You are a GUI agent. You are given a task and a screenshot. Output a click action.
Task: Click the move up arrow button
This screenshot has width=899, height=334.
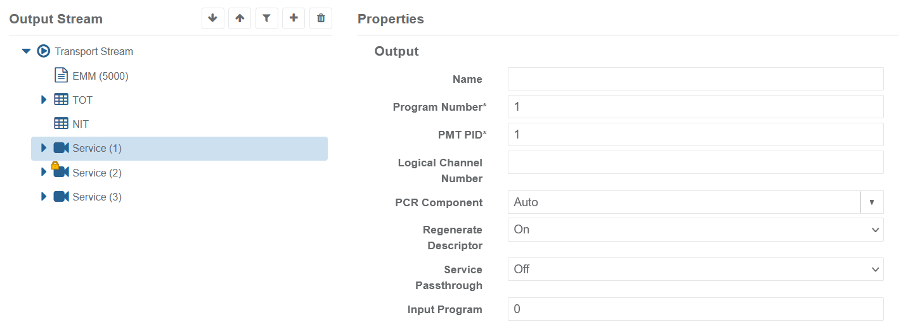[240, 18]
